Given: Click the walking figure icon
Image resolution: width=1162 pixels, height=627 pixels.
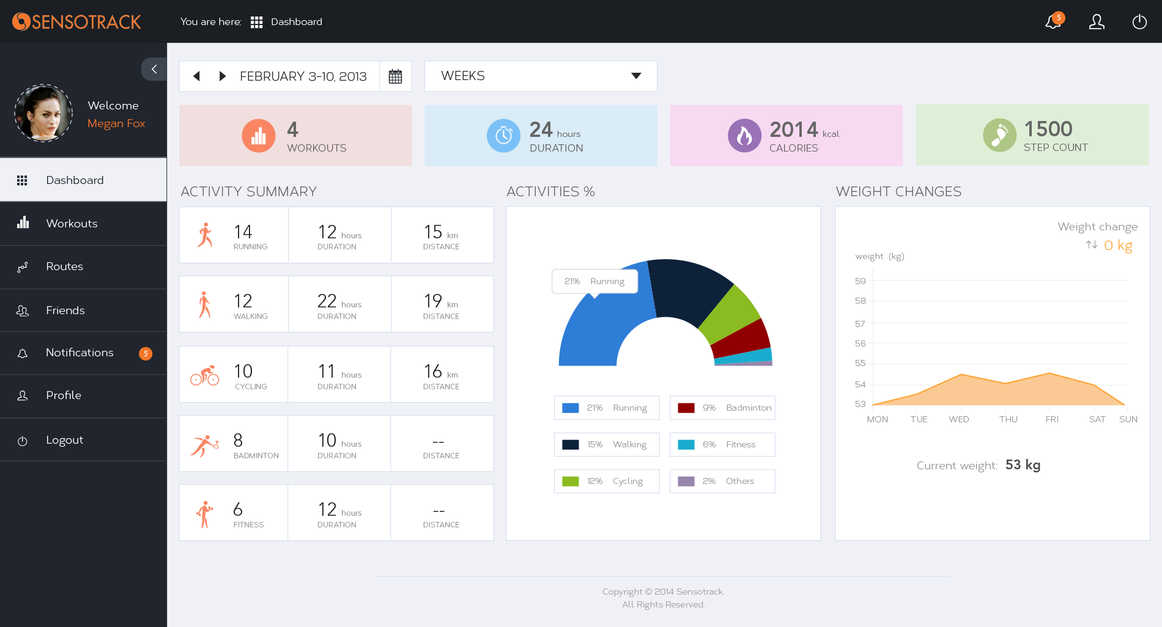Looking at the screenshot, I should [204, 304].
